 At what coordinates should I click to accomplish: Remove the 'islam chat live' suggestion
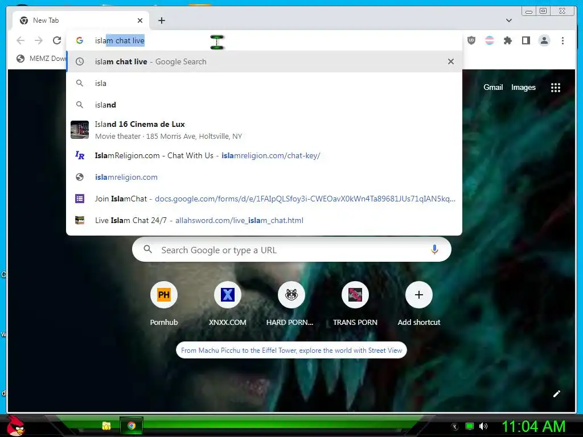coord(451,61)
